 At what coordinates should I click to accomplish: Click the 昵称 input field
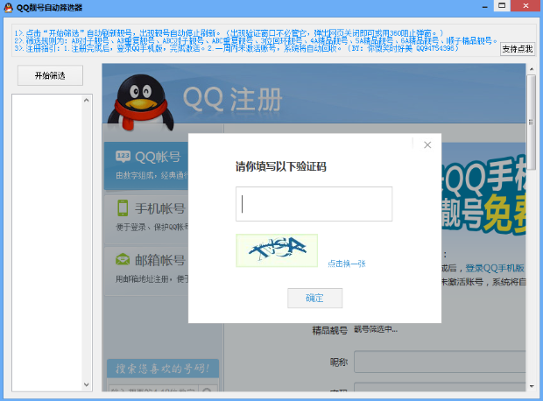point(440,362)
